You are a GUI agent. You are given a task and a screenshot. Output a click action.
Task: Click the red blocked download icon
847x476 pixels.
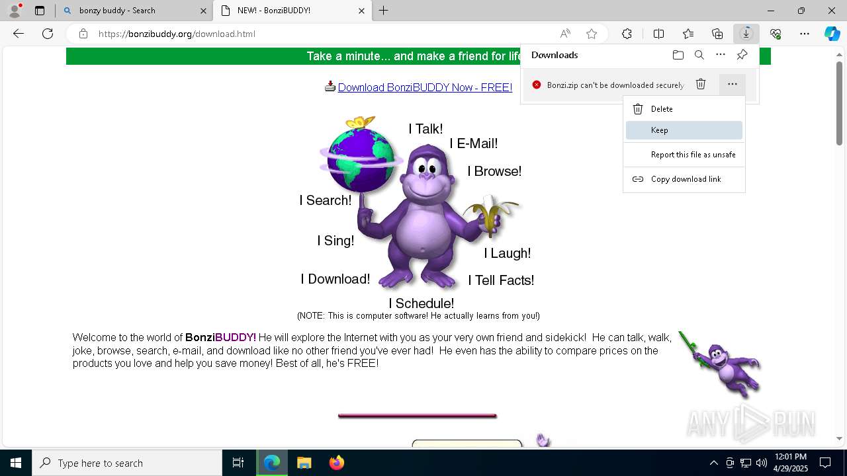click(537, 85)
